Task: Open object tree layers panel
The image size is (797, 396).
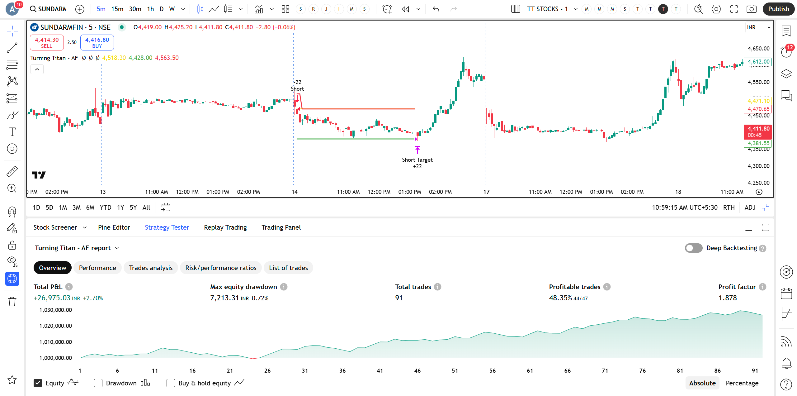Action: [x=786, y=74]
